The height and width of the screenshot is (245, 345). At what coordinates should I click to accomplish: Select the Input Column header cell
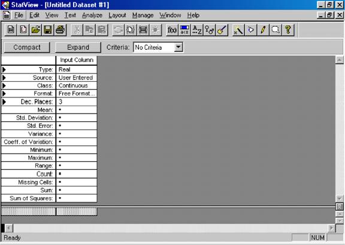point(77,60)
